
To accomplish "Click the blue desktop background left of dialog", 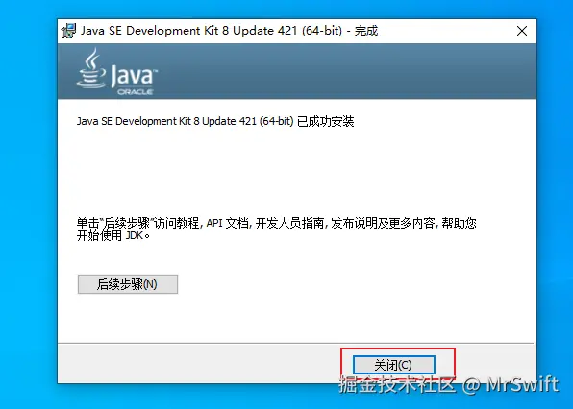I will click(28, 204).
